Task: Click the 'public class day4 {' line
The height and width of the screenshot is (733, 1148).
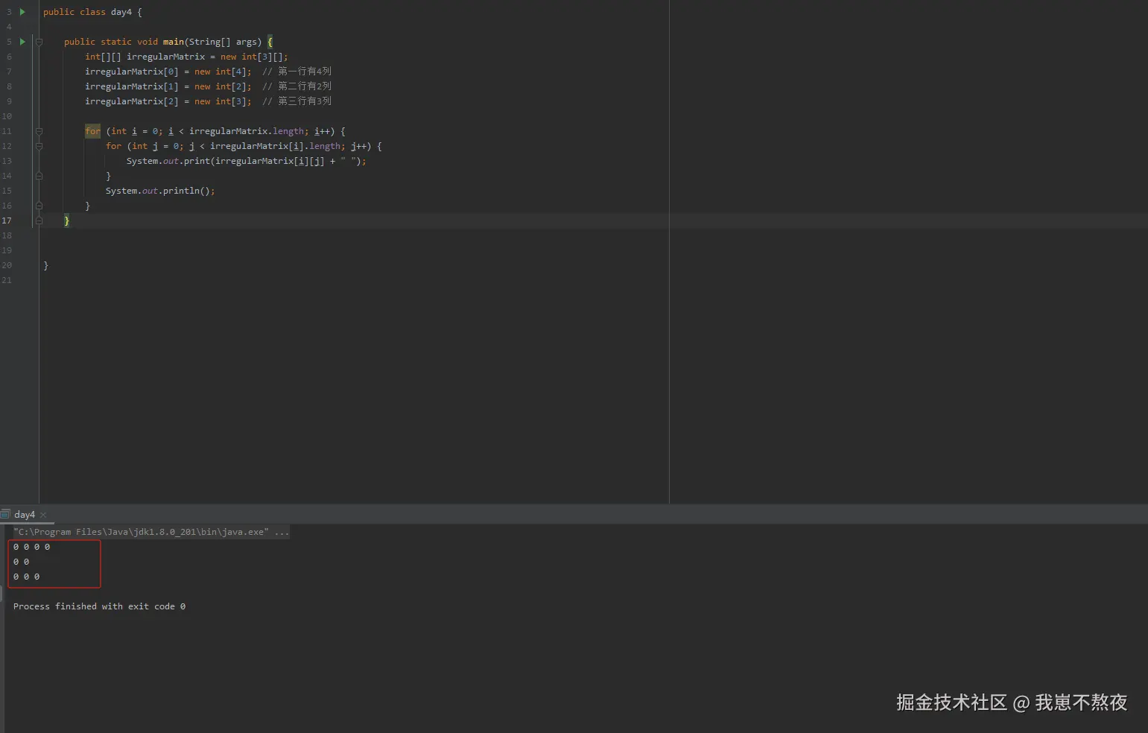Action: click(x=92, y=12)
